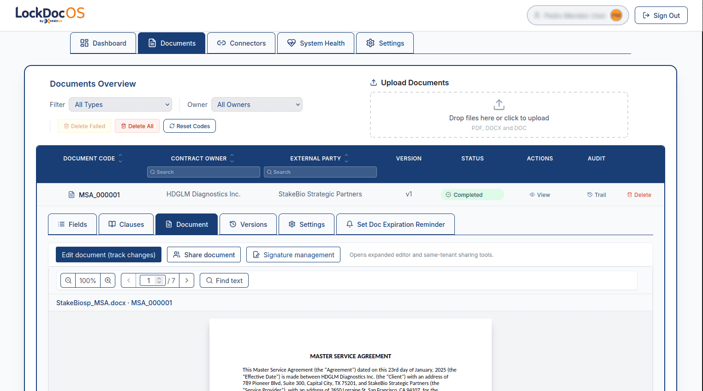Expand the All Types filter dropdown
Viewport: 703px width, 391px height.
click(120, 105)
